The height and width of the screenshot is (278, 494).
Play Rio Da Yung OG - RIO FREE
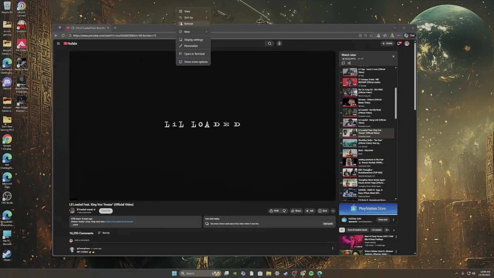click(x=367, y=92)
